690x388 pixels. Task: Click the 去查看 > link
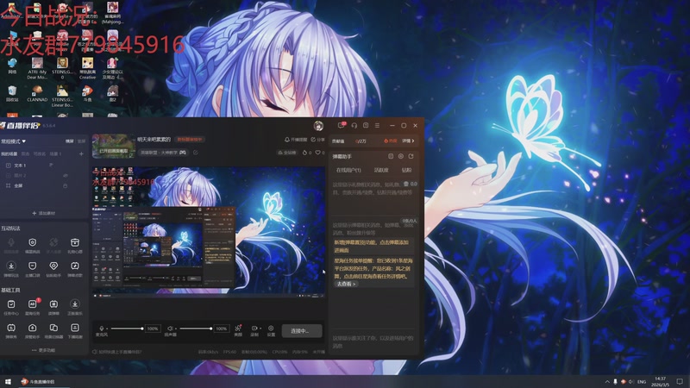tap(347, 285)
